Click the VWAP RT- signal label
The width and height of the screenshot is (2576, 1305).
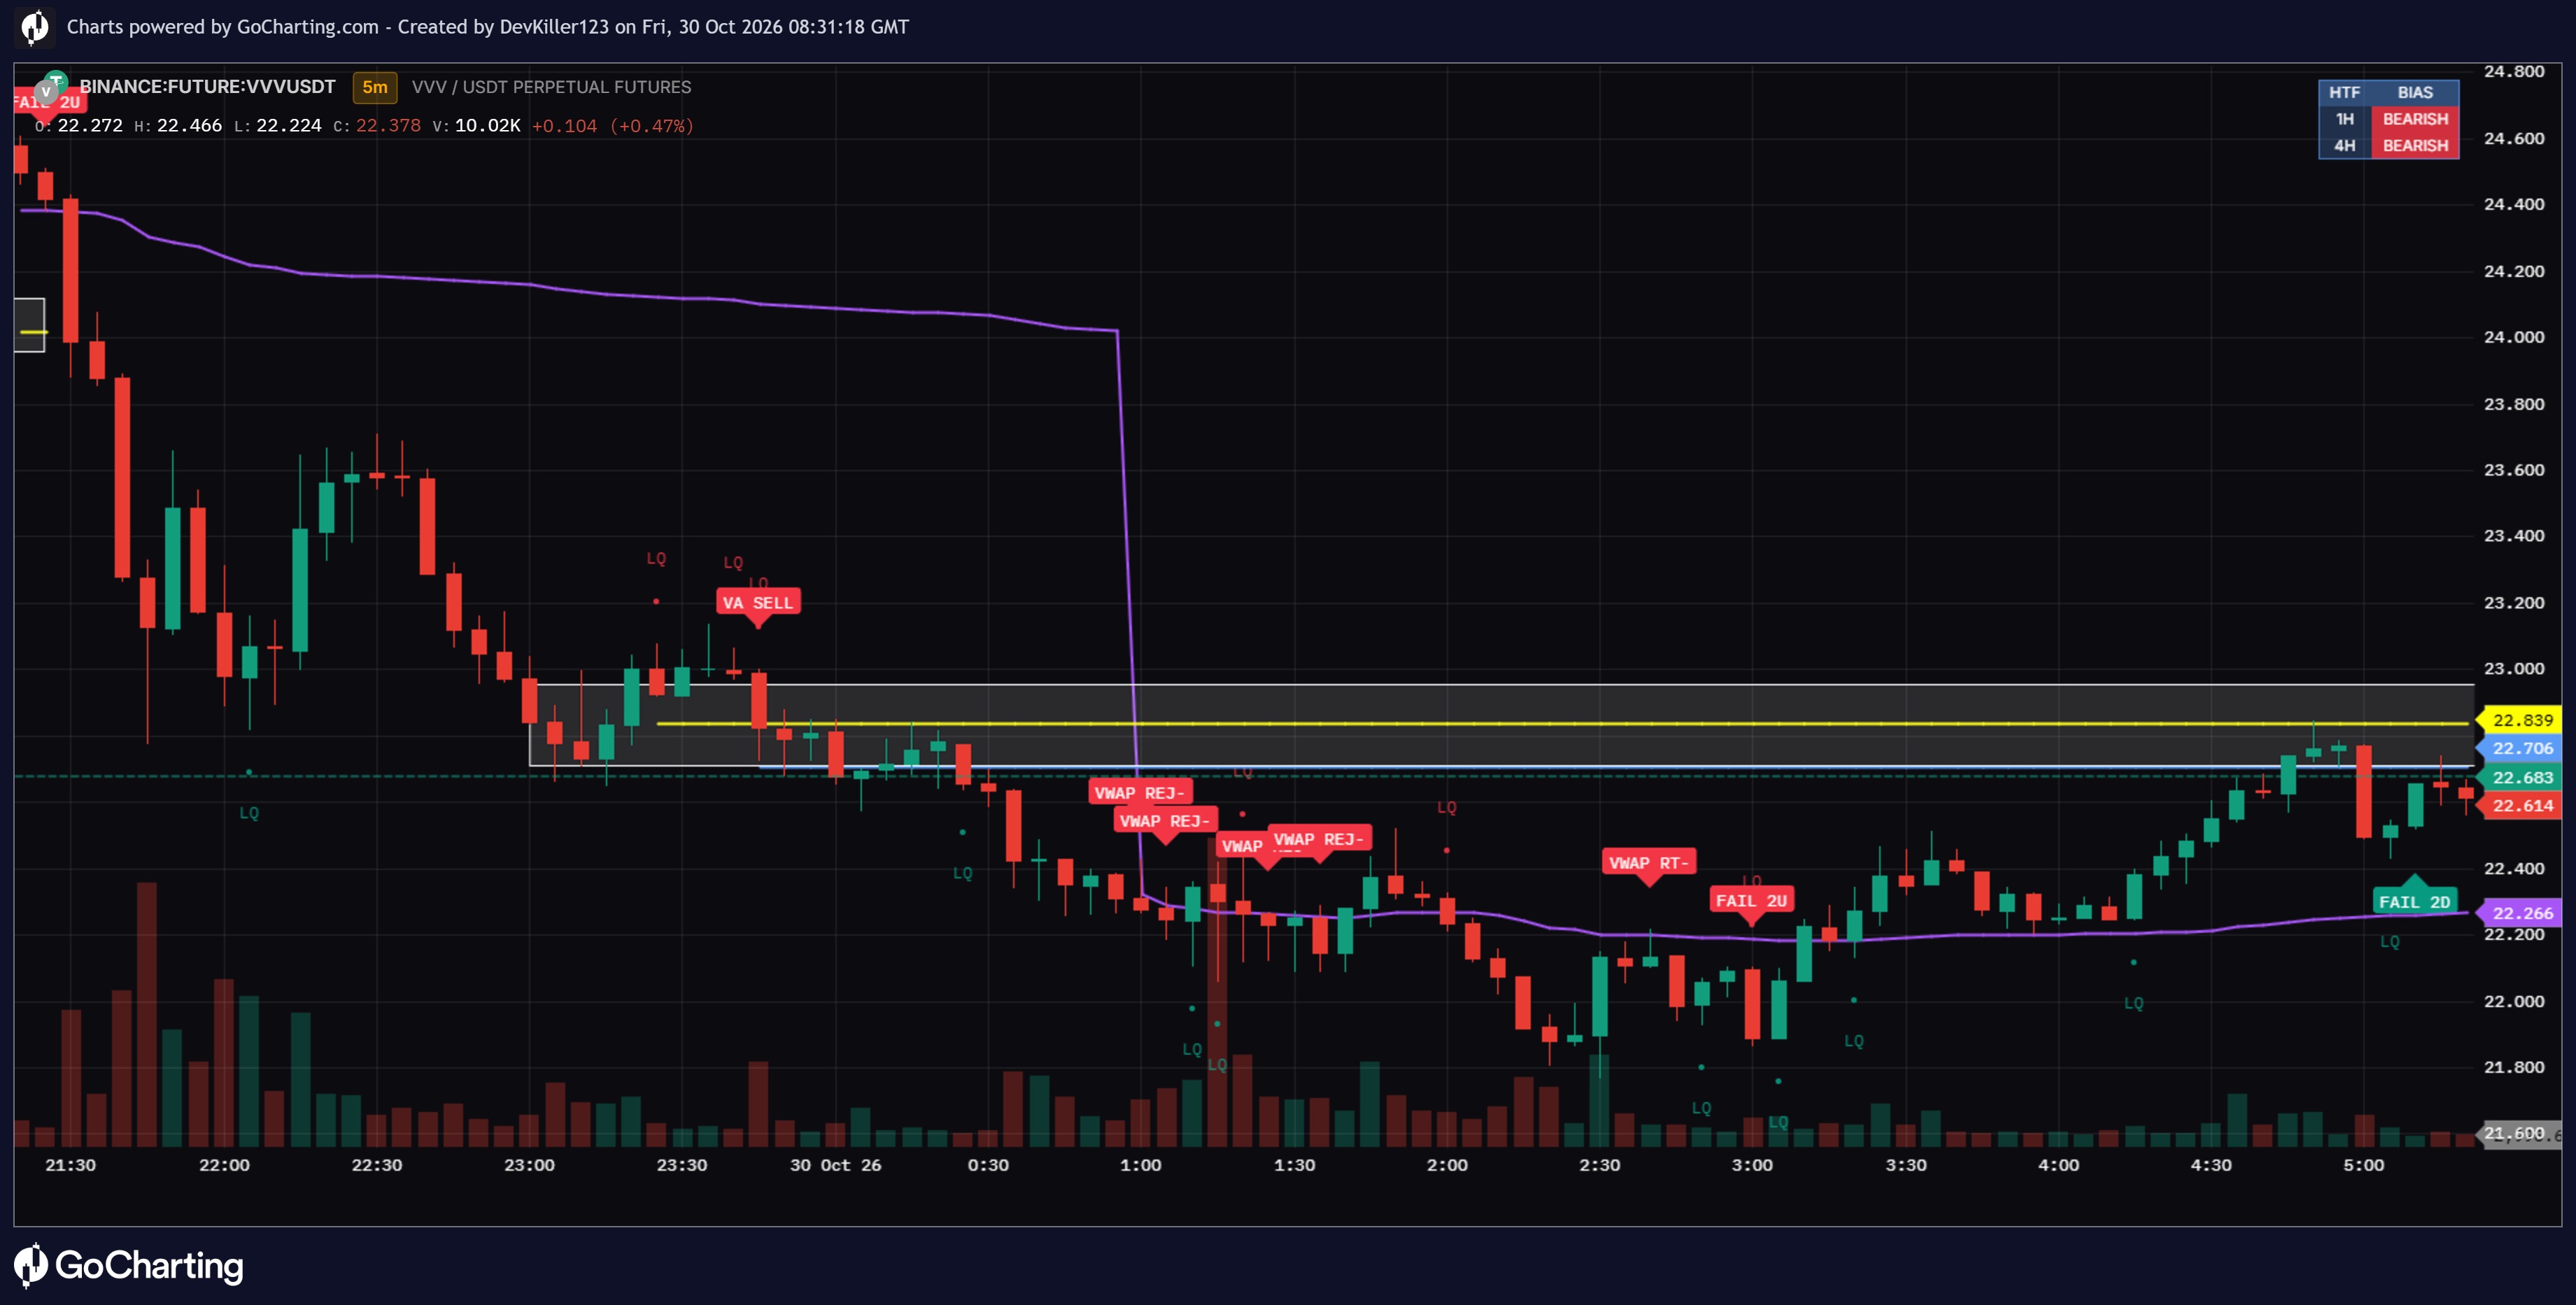(1648, 863)
